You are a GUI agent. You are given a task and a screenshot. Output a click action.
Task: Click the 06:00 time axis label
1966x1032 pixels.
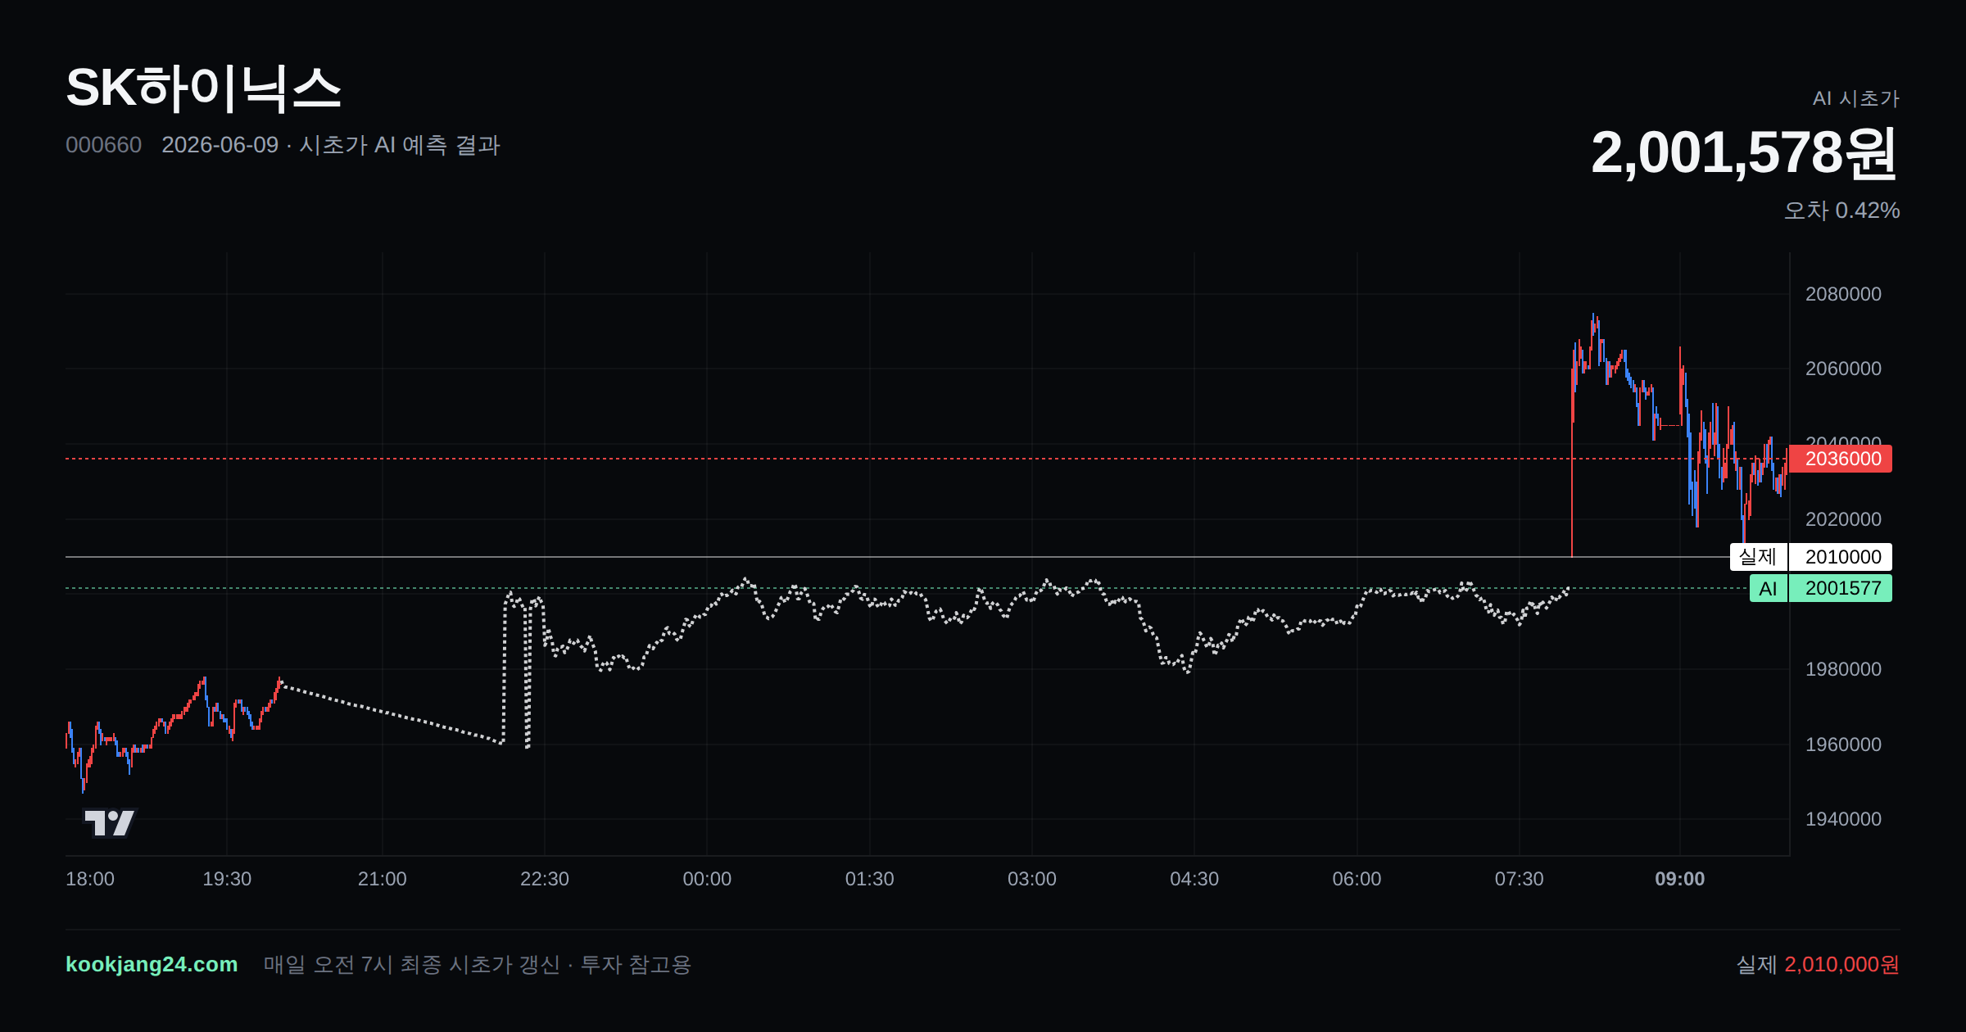coord(1357,879)
